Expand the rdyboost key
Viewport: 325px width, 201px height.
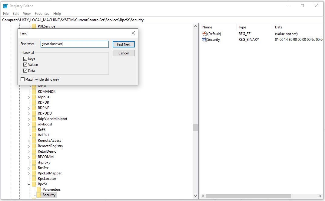[x=29, y=124]
